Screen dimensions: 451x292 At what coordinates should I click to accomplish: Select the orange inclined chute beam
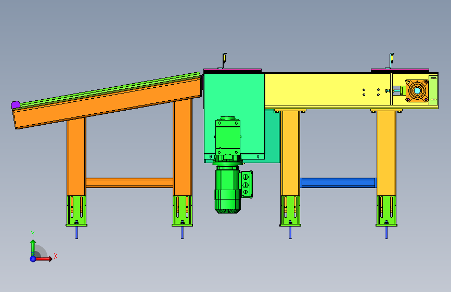(108, 104)
